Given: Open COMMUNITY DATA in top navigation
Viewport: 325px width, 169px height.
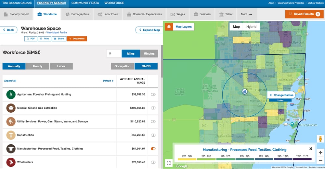Looking at the screenshot, I should click(85, 3).
